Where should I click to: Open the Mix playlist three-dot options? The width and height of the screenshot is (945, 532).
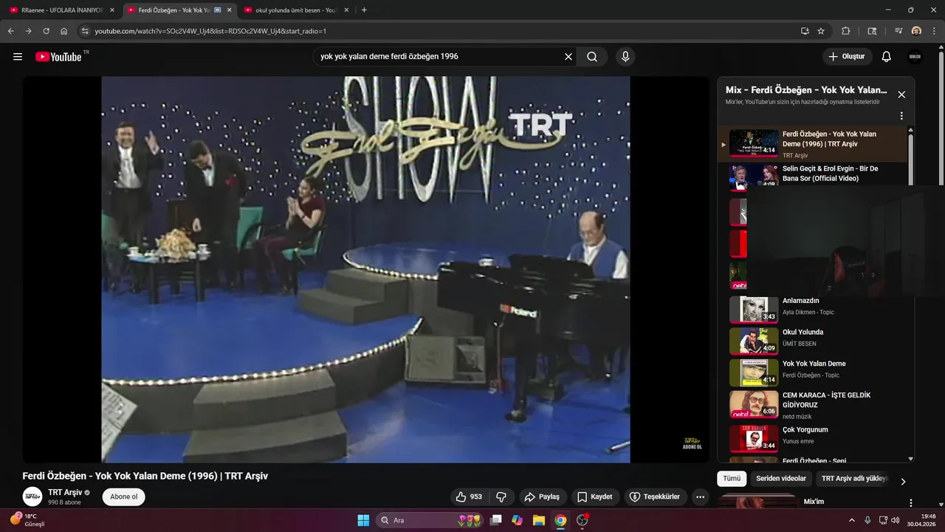[901, 116]
